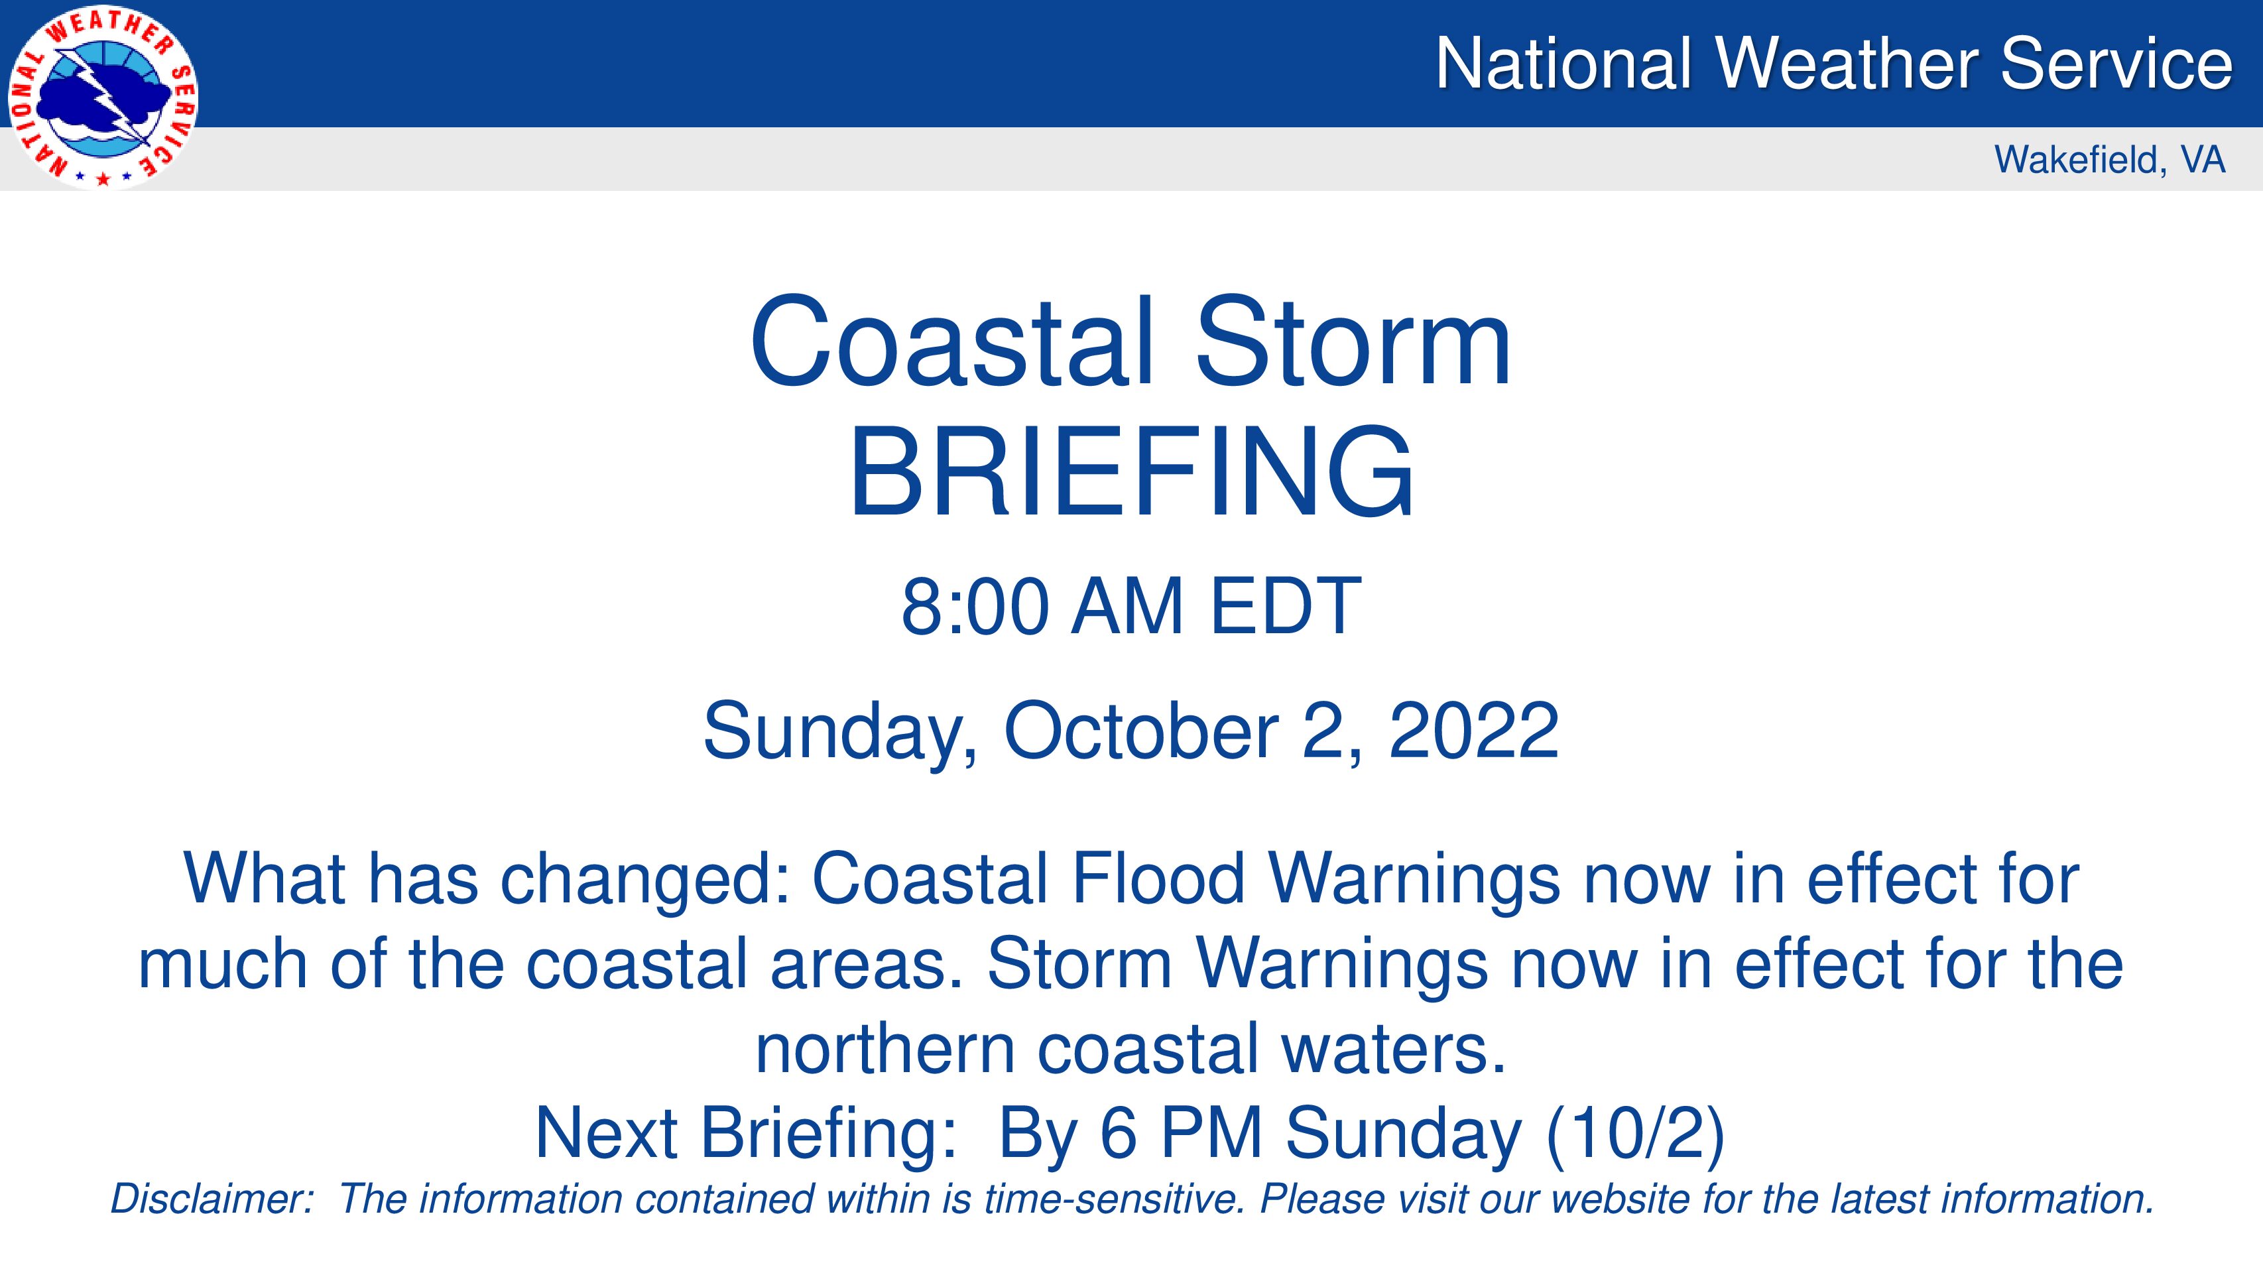Click the "National Weather Service" header text

(x=1833, y=63)
